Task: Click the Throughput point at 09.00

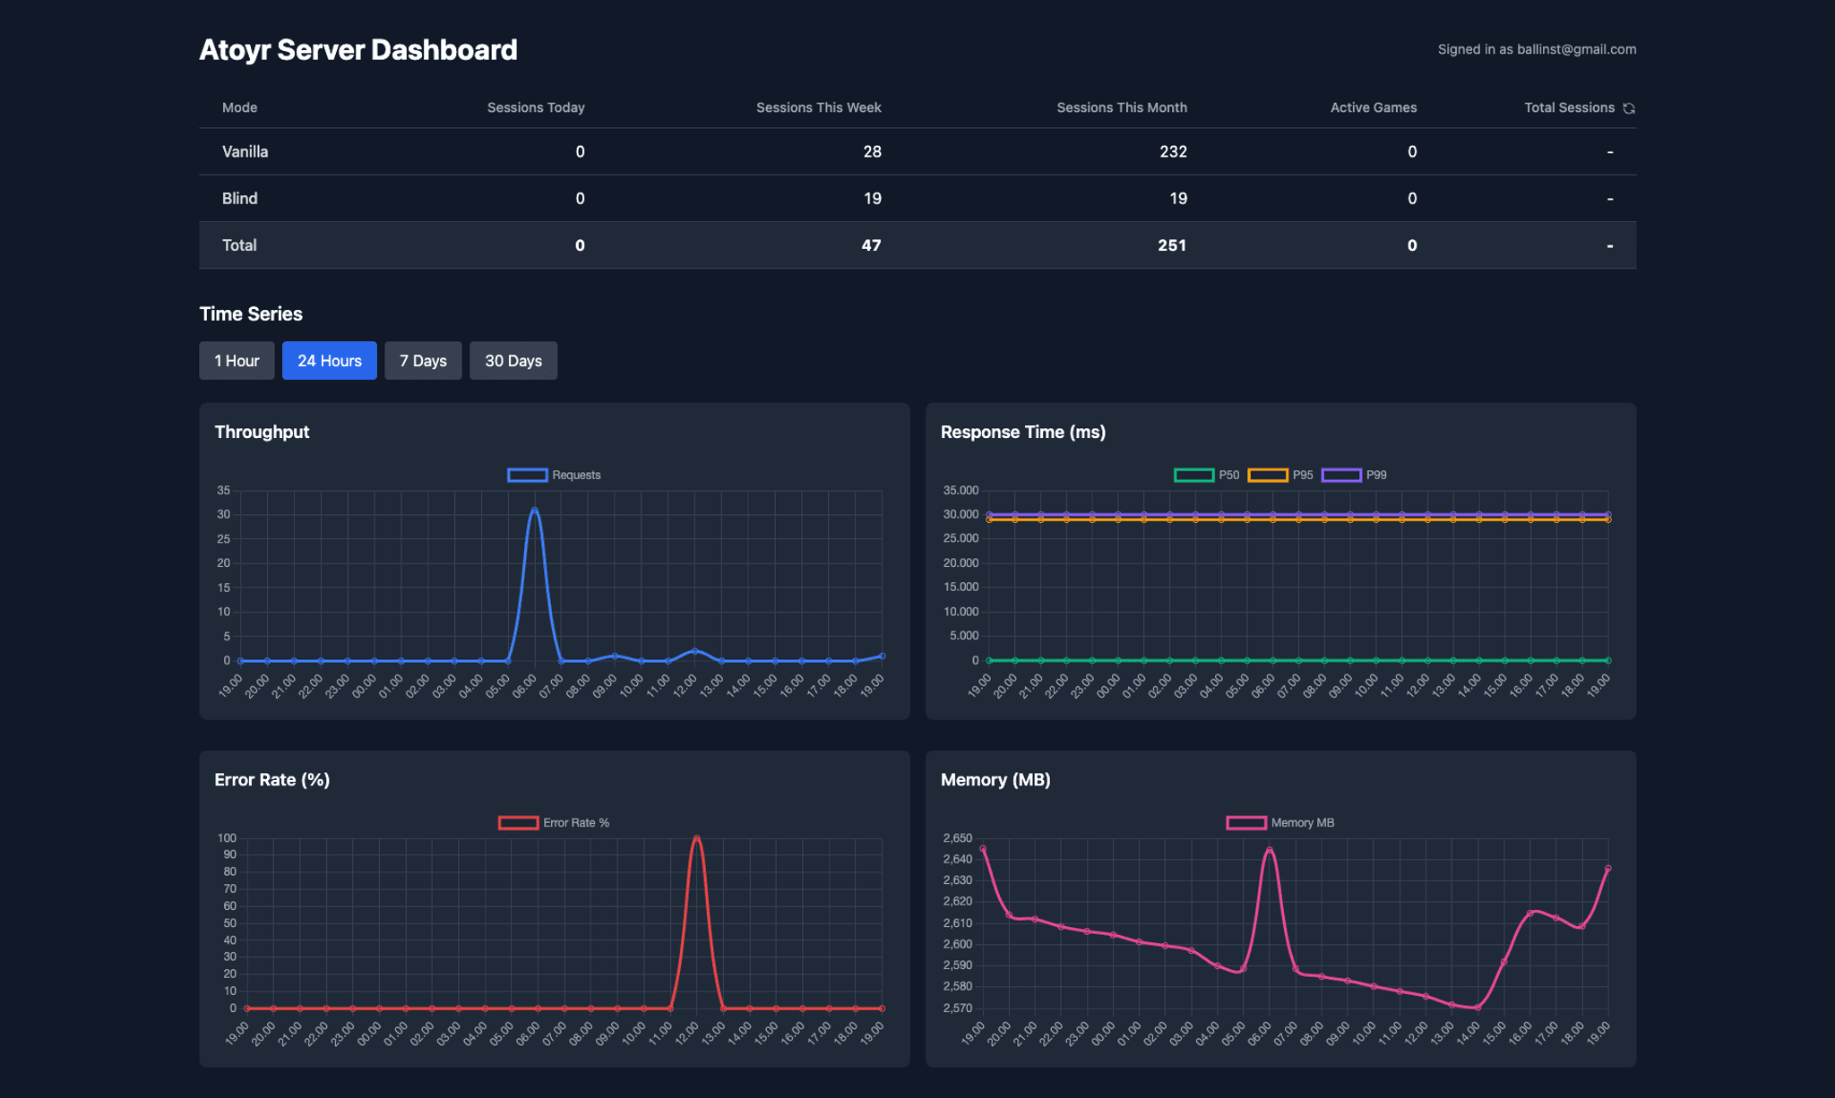Action: tap(615, 656)
